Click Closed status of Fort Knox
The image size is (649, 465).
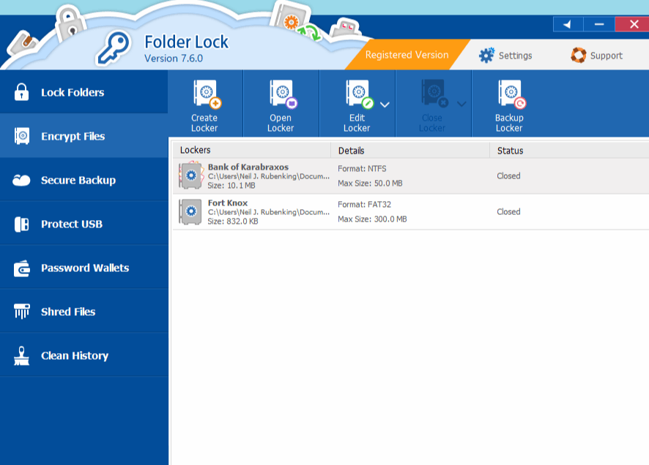click(x=508, y=212)
